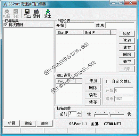Click the 复制 copy toolbar icon
The image size is (139, 136).
coord(36,11)
